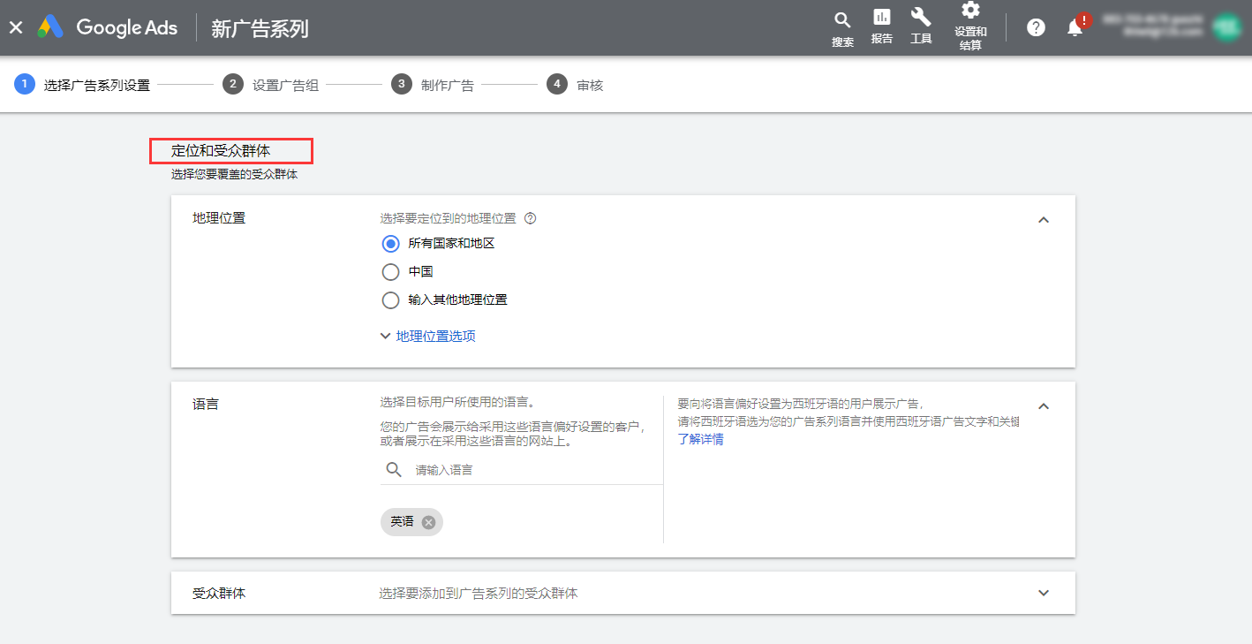
Task: Choose the 输入其他地理位置 radio option
Action: click(390, 300)
